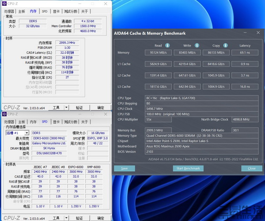Click the Memory Copy value 86133 MB/s

pyautogui.click(x=216, y=52)
